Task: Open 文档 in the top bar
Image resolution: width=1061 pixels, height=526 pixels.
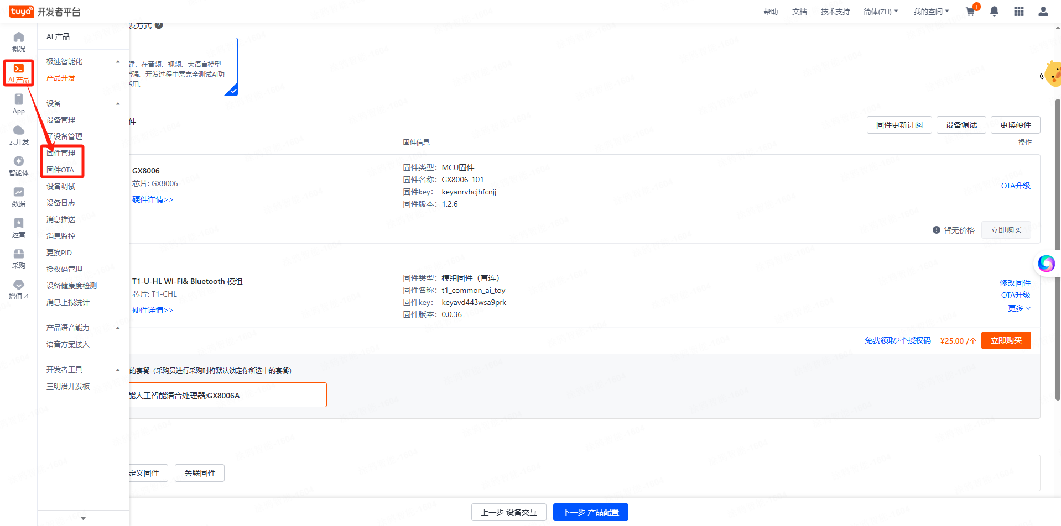Action: click(x=799, y=12)
